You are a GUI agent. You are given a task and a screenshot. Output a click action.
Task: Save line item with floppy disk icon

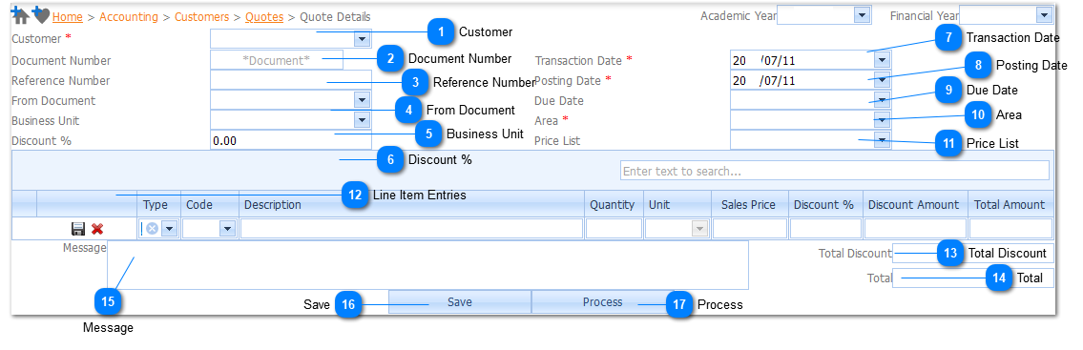[x=78, y=229]
